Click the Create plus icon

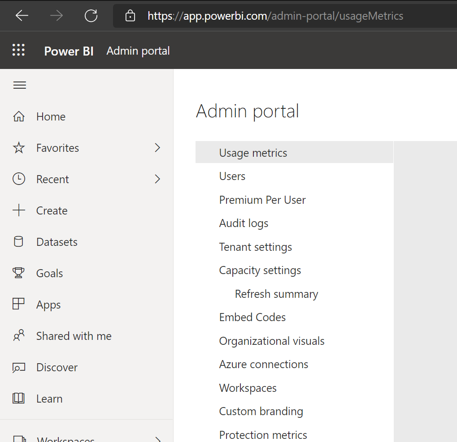(19, 210)
